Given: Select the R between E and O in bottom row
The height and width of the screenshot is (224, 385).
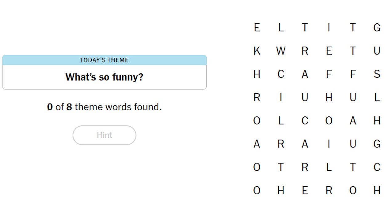Looking at the screenshot, I should tap(329, 191).
